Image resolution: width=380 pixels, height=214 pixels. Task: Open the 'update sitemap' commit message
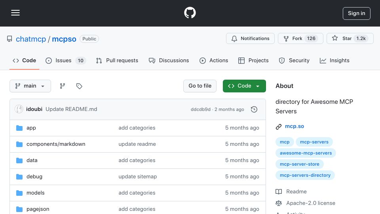[x=138, y=177]
